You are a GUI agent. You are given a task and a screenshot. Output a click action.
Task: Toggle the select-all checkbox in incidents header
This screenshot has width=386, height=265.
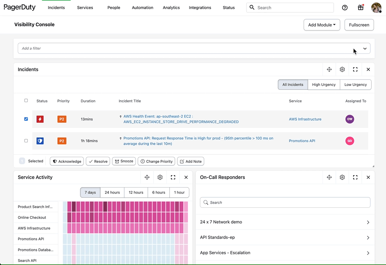26,101
